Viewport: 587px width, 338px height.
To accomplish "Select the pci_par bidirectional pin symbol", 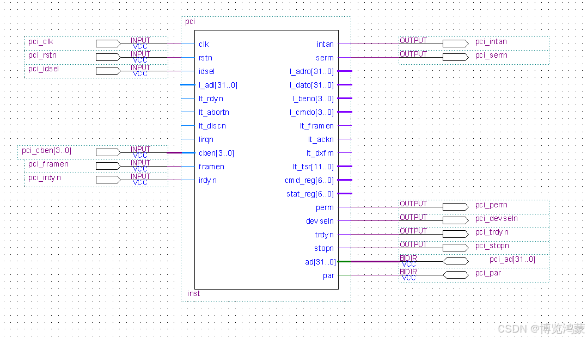I will [x=456, y=275].
